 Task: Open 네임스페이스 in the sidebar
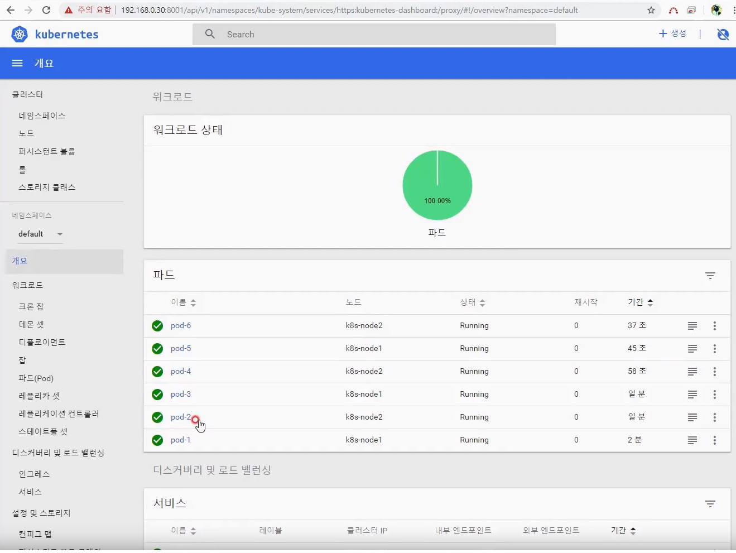coord(42,116)
